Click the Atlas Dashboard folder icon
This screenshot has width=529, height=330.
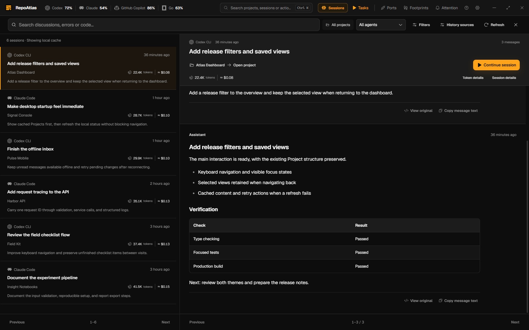coord(192,65)
